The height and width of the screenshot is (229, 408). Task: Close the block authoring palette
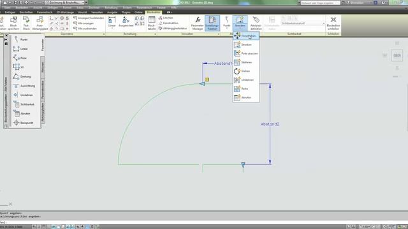point(6,36)
